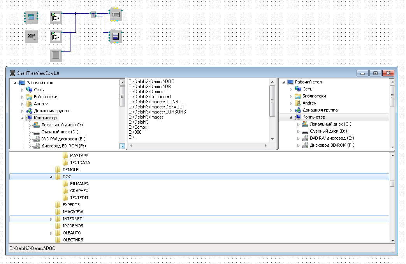Select the small hub connector node
The image size is (406, 264).
(93, 15)
